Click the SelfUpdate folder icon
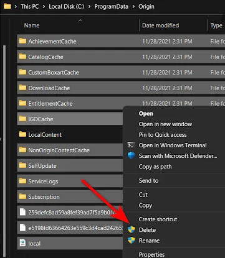The width and height of the screenshot is (225, 258). pyautogui.click(x=22, y=165)
